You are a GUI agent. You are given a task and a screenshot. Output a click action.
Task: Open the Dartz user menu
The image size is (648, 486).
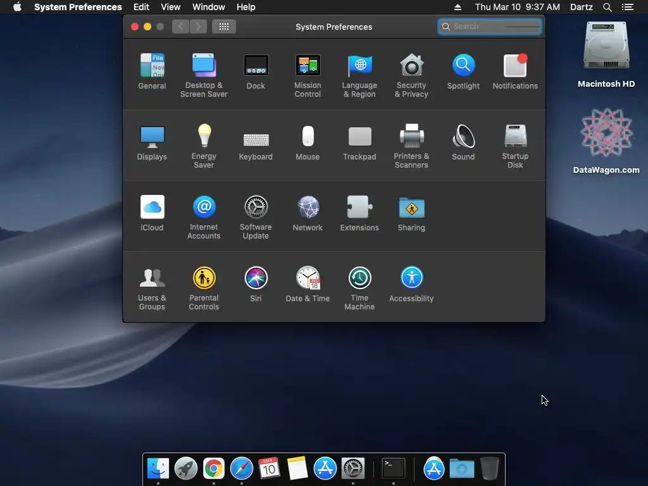[x=581, y=7]
